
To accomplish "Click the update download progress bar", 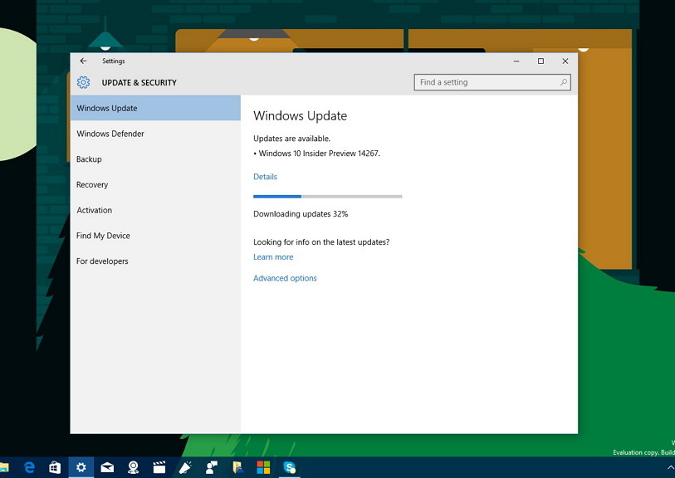I will pyautogui.click(x=327, y=196).
